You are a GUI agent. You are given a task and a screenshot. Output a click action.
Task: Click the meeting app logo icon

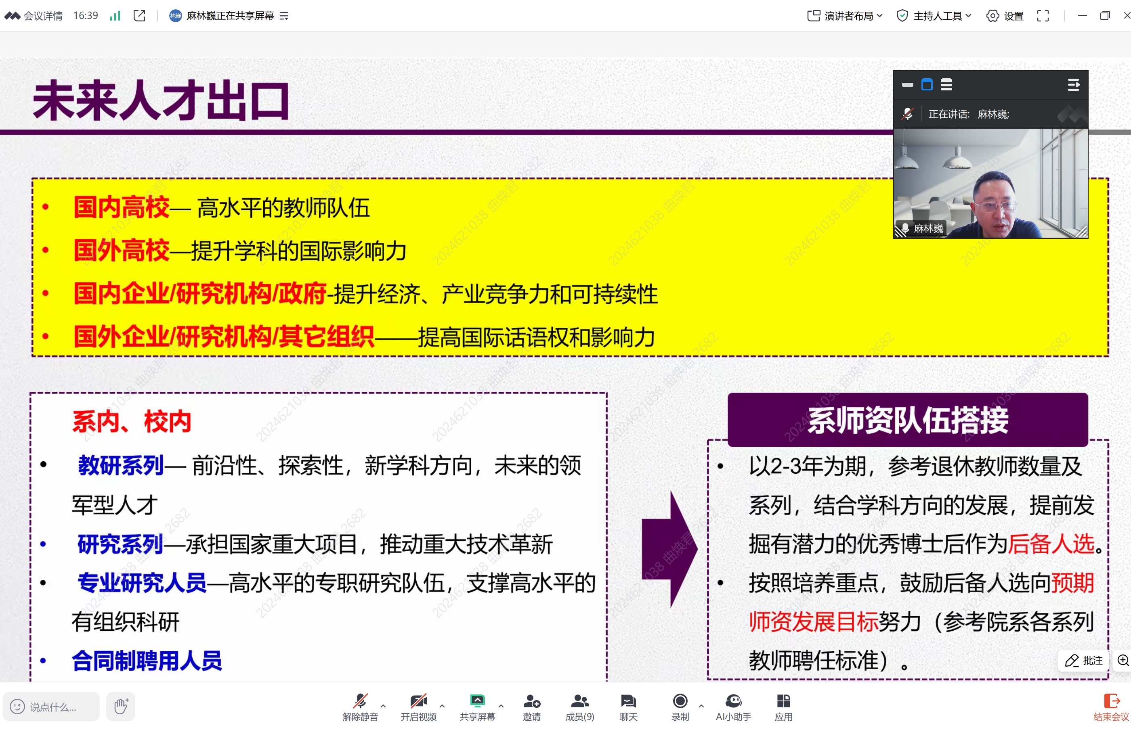[13, 16]
